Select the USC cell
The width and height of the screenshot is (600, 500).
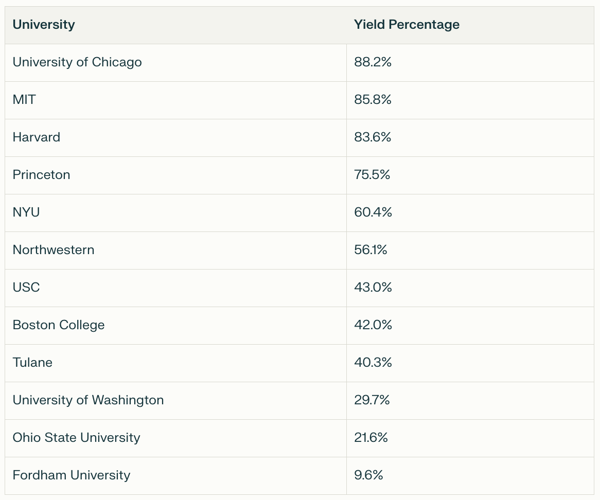click(x=26, y=288)
